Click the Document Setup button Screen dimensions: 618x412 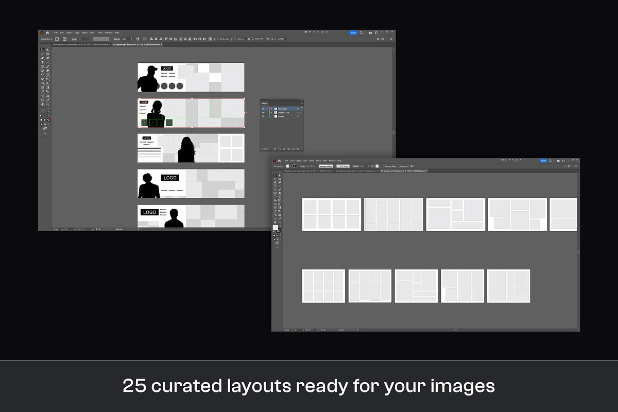coord(390,166)
